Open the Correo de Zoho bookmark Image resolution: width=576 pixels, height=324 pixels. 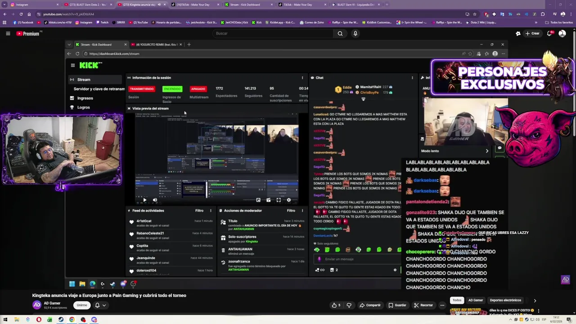click(x=311, y=22)
